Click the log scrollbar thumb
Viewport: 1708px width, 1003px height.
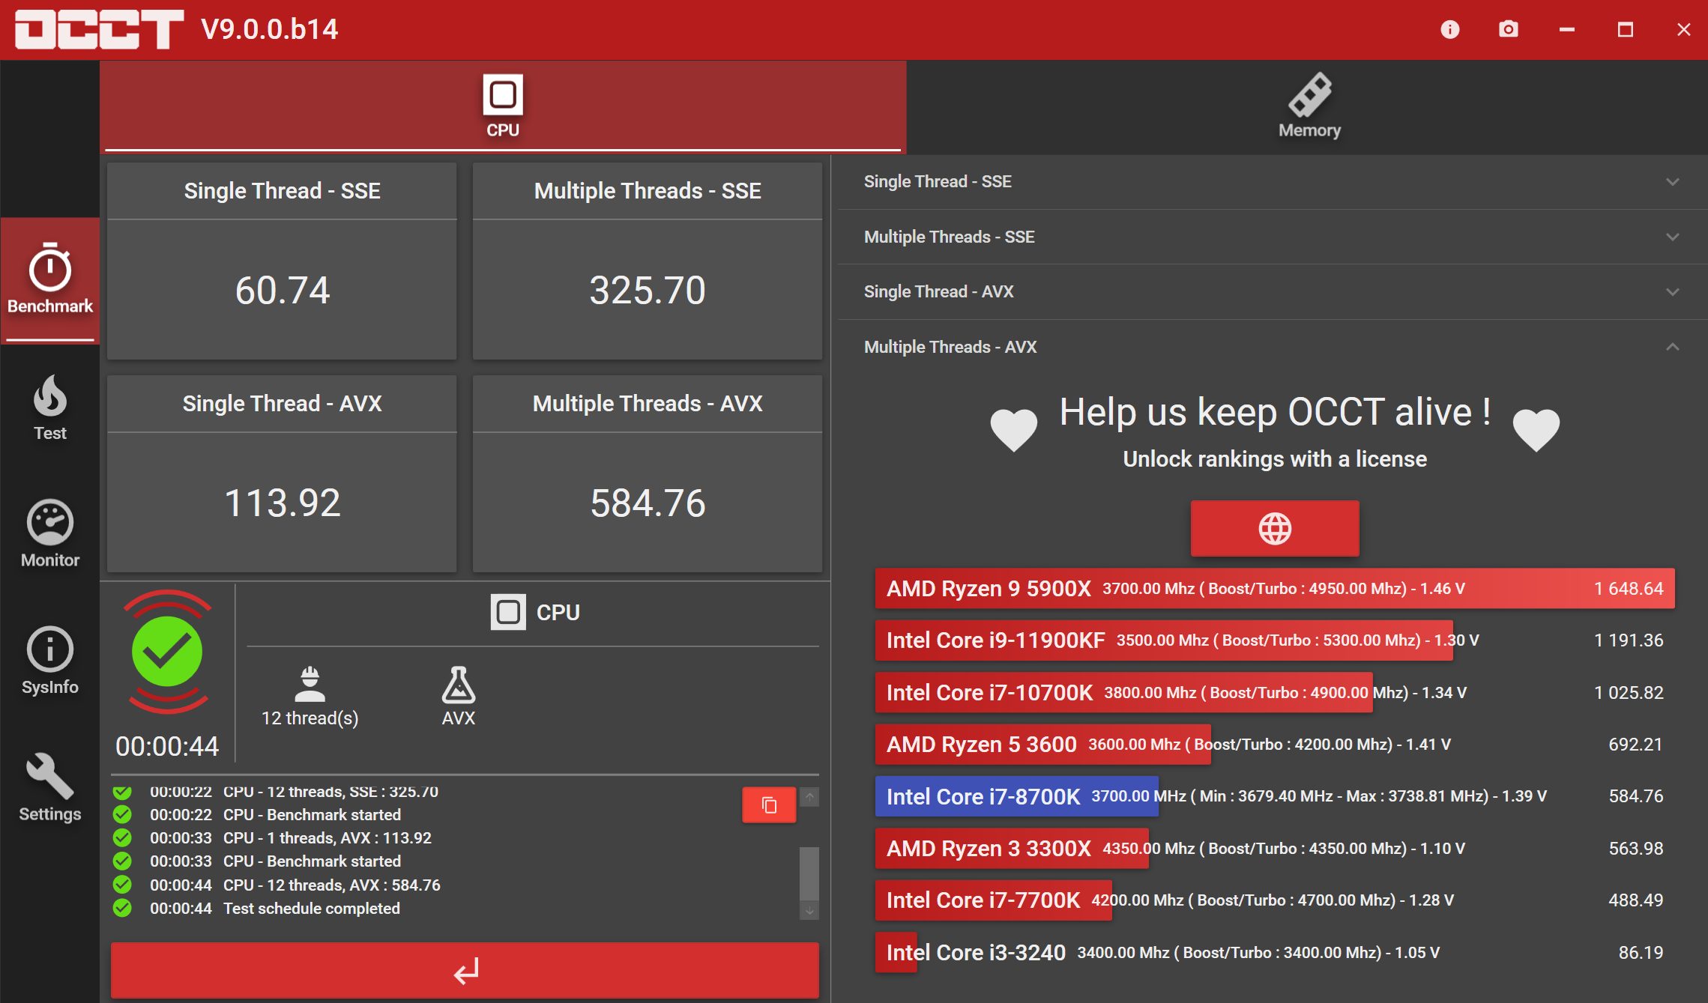809,873
